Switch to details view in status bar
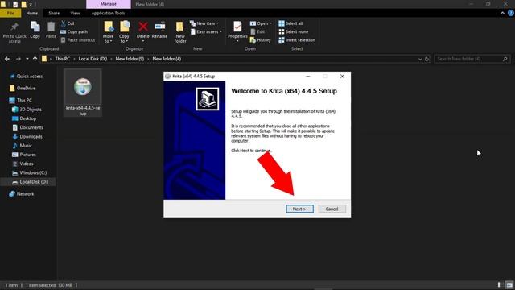This screenshot has width=515, height=290. [499, 285]
